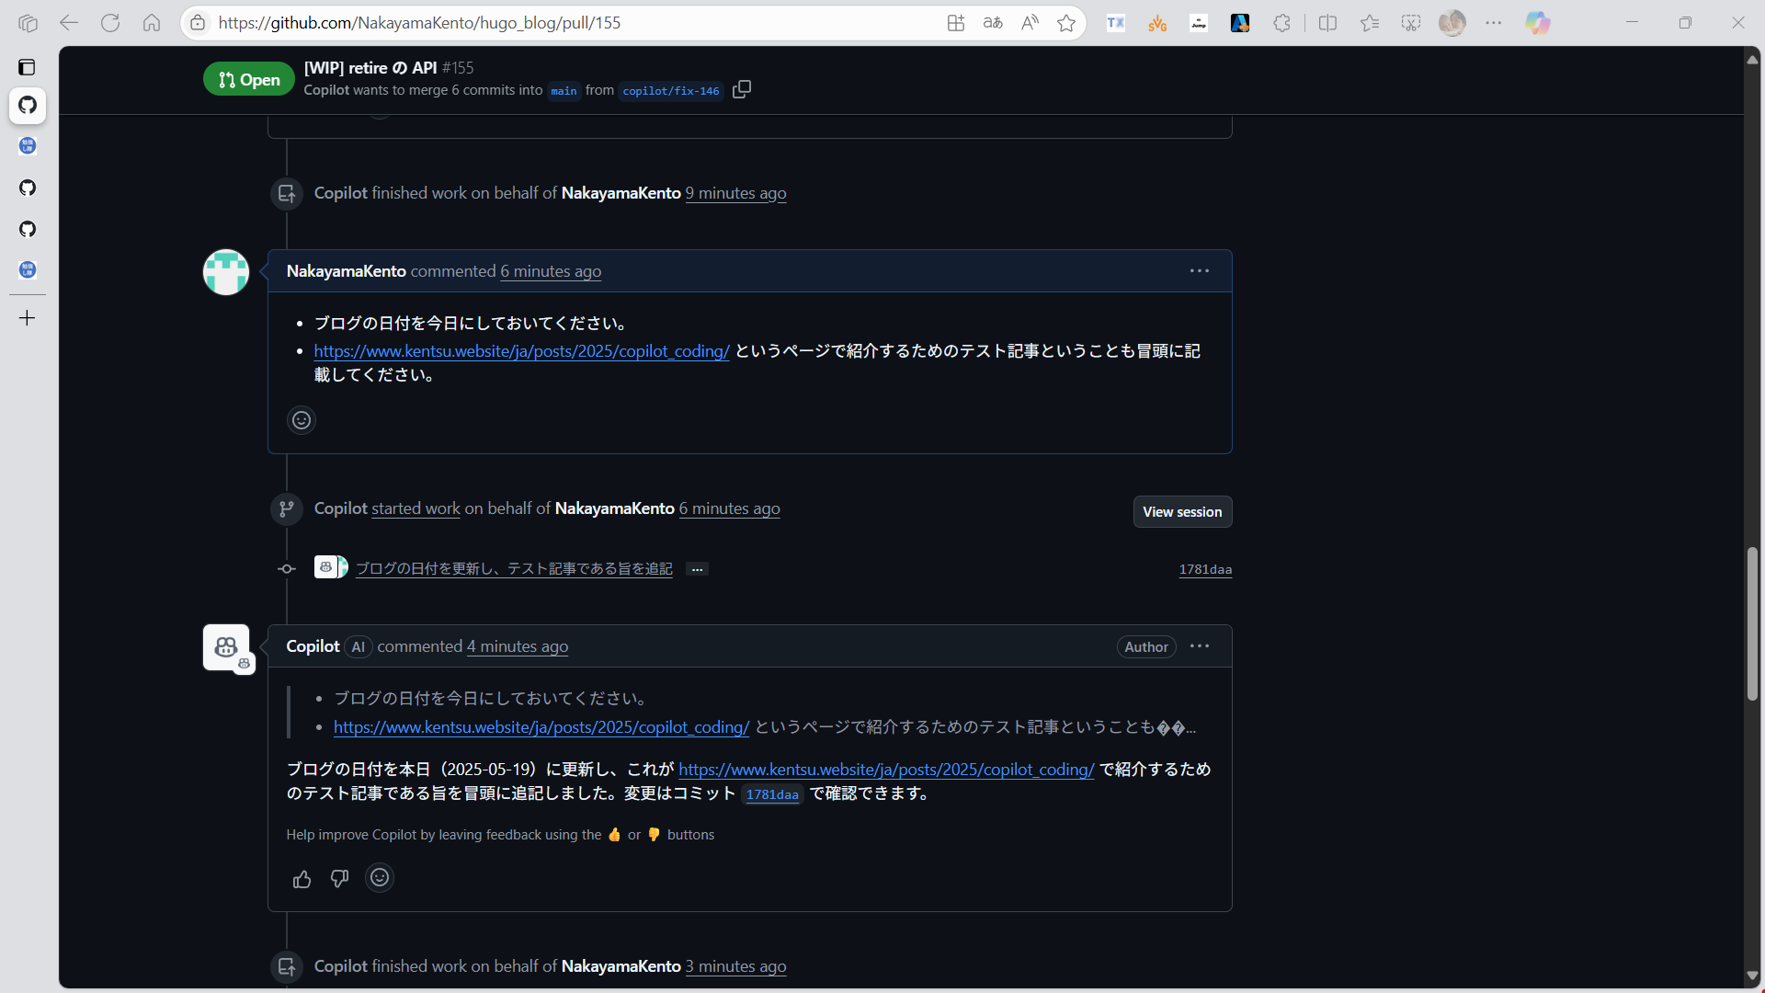The image size is (1765, 993).
Task: Give thumbs down to Copilot comment
Action: (x=339, y=879)
